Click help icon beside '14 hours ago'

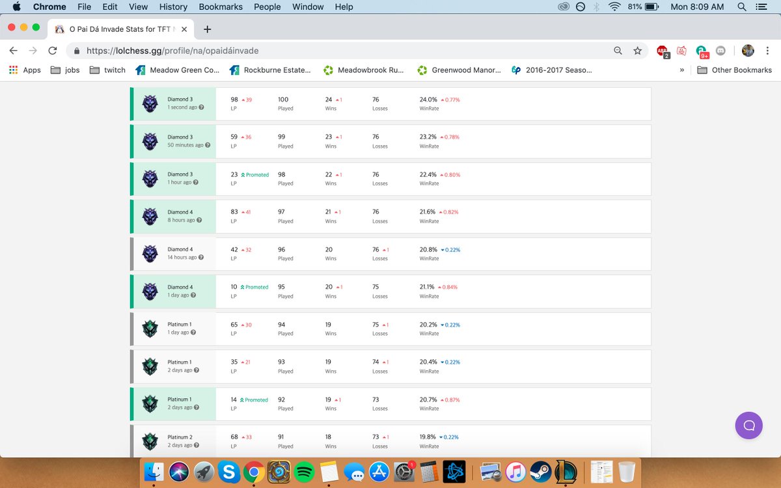coord(202,258)
